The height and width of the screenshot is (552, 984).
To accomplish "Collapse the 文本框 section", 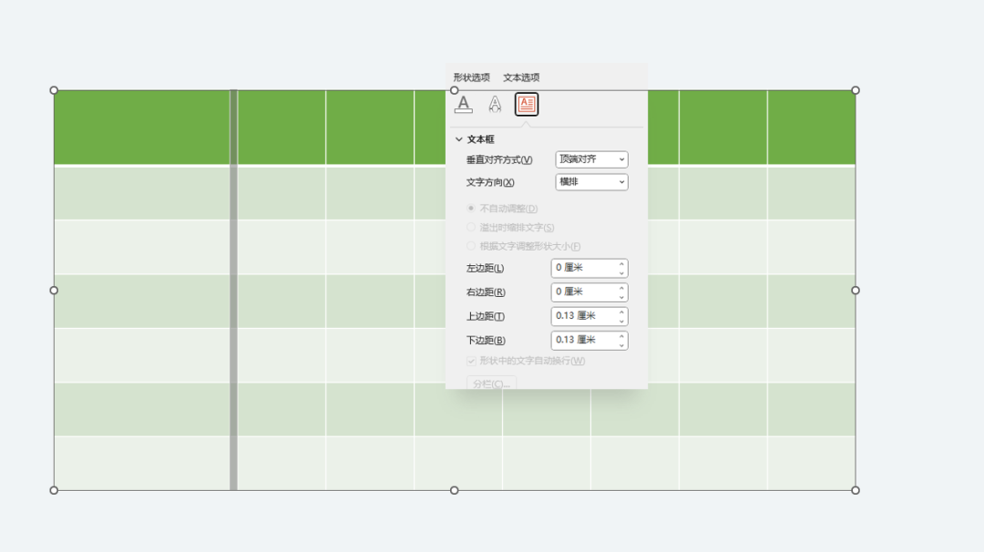I will (x=459, y=139).
